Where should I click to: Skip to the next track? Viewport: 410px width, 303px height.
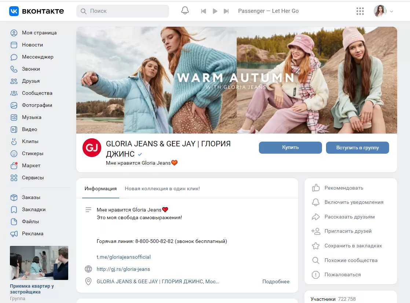click(x=226, y=11)
